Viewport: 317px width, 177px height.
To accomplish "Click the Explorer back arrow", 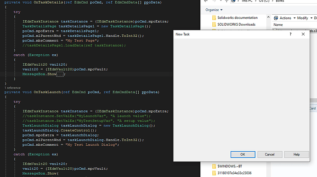I will click(206, 1).
